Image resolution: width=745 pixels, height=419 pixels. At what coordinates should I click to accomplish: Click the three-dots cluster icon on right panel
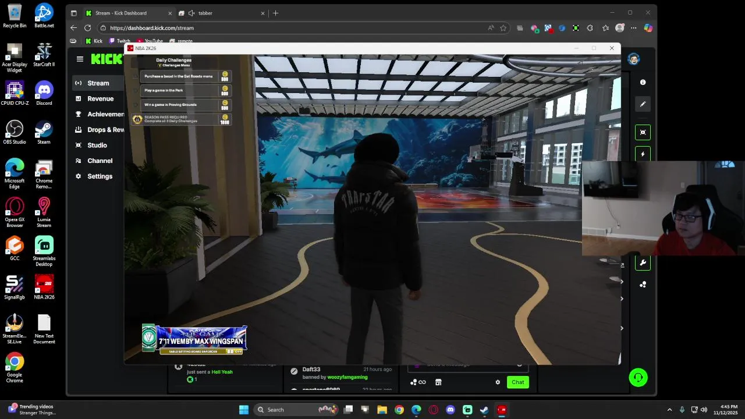[x=643, y=285]
